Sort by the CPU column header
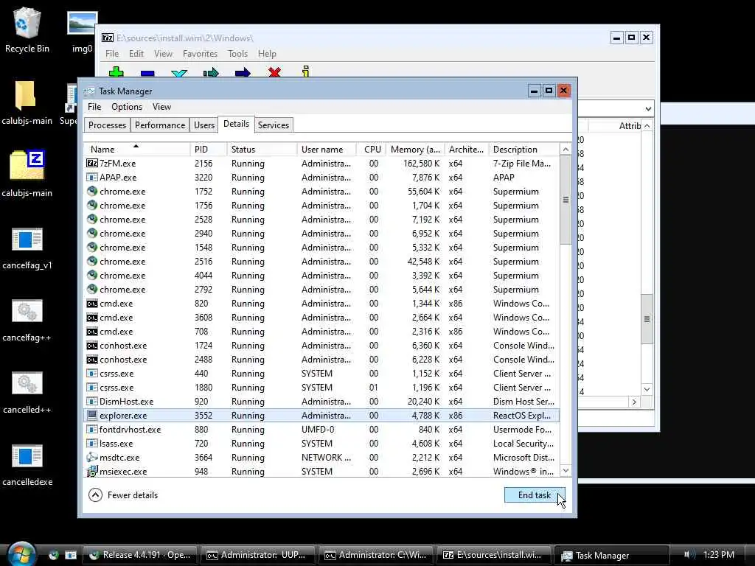755x566 pixels. 372,149
